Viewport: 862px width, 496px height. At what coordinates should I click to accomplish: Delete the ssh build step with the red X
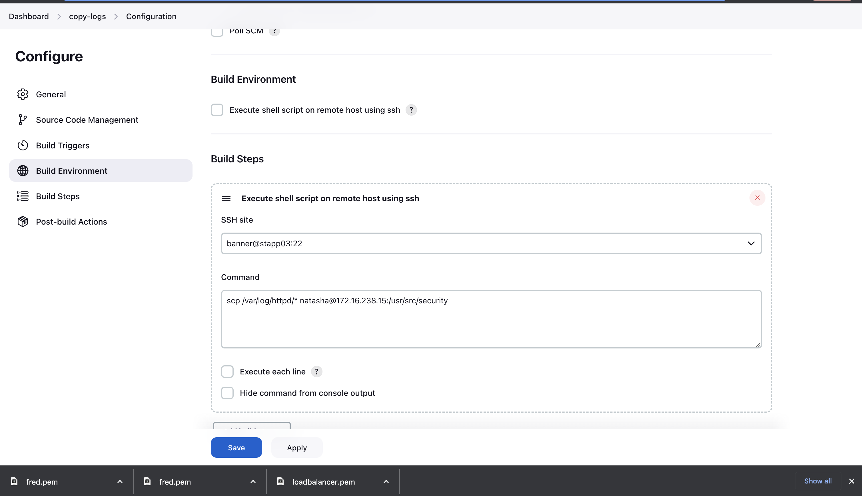click(x=757, y=198)
